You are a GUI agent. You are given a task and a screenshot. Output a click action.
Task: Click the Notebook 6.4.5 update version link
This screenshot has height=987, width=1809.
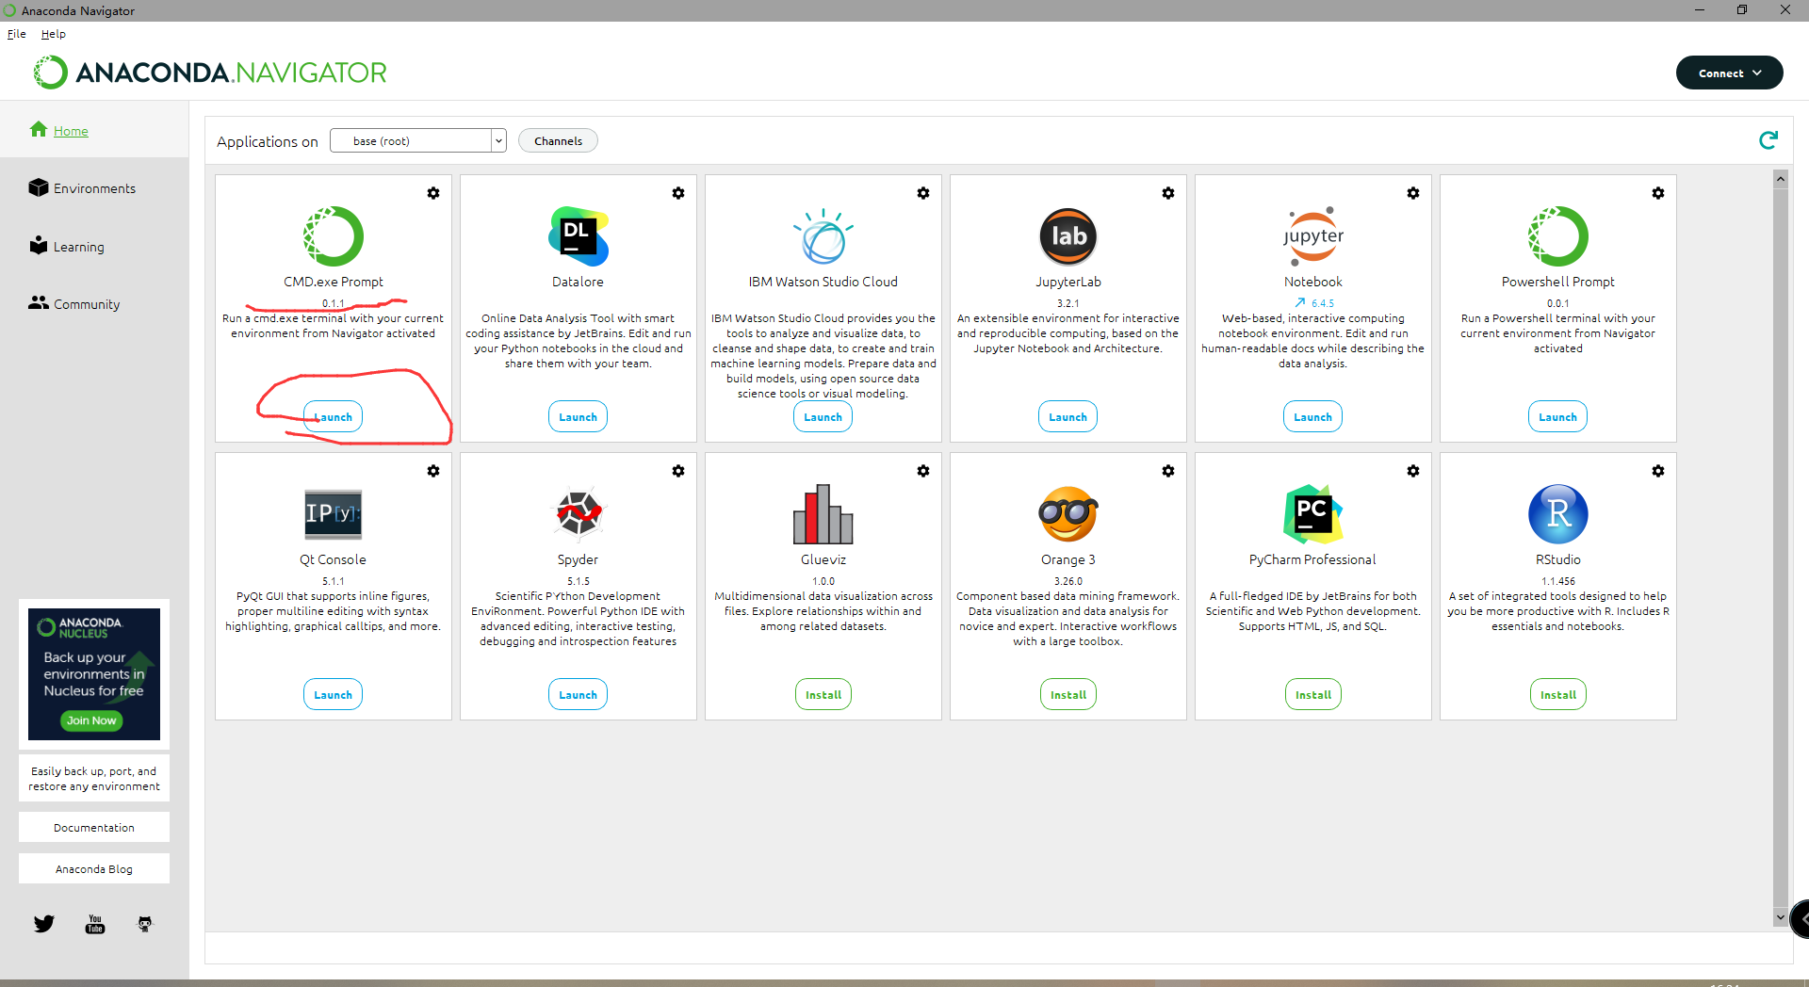1314,303
